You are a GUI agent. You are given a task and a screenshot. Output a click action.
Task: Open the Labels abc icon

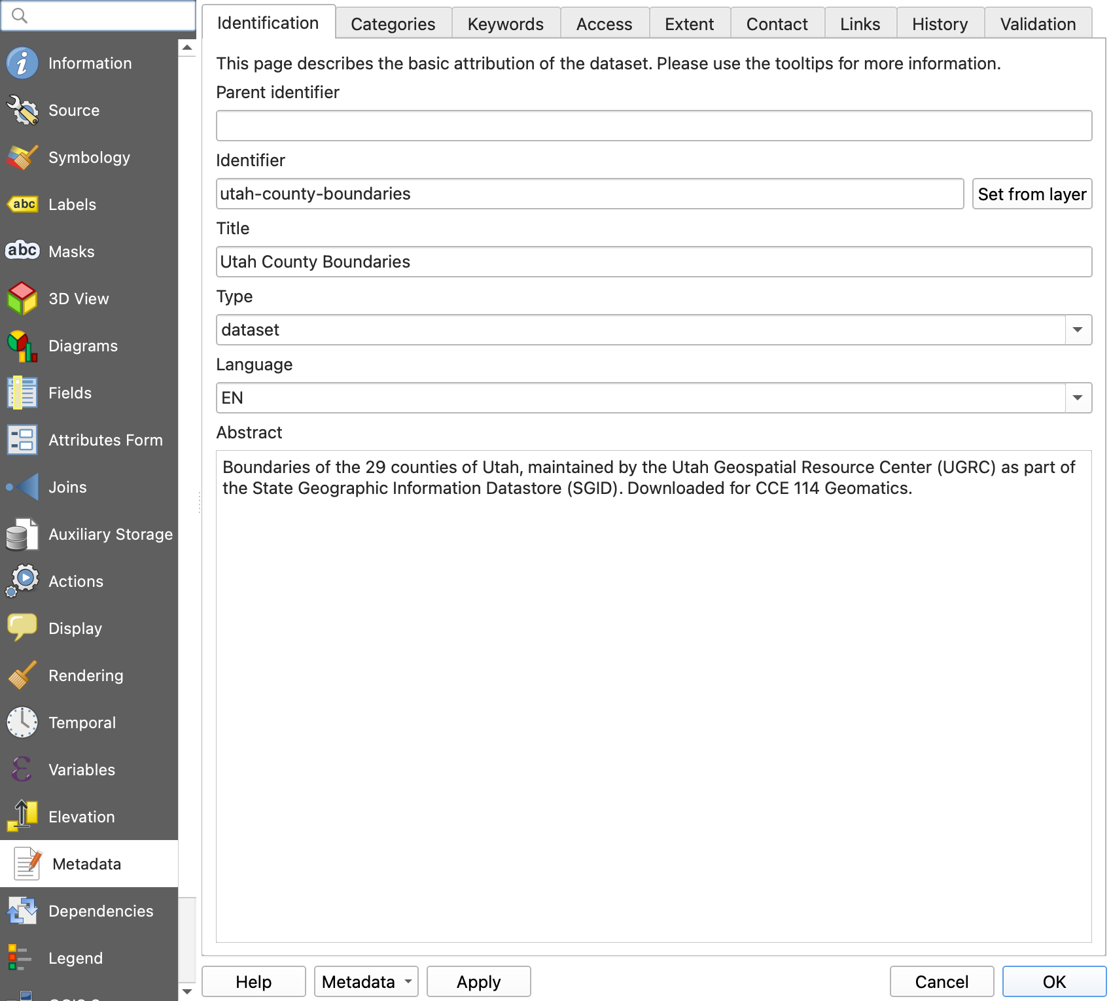pos(22,205)
